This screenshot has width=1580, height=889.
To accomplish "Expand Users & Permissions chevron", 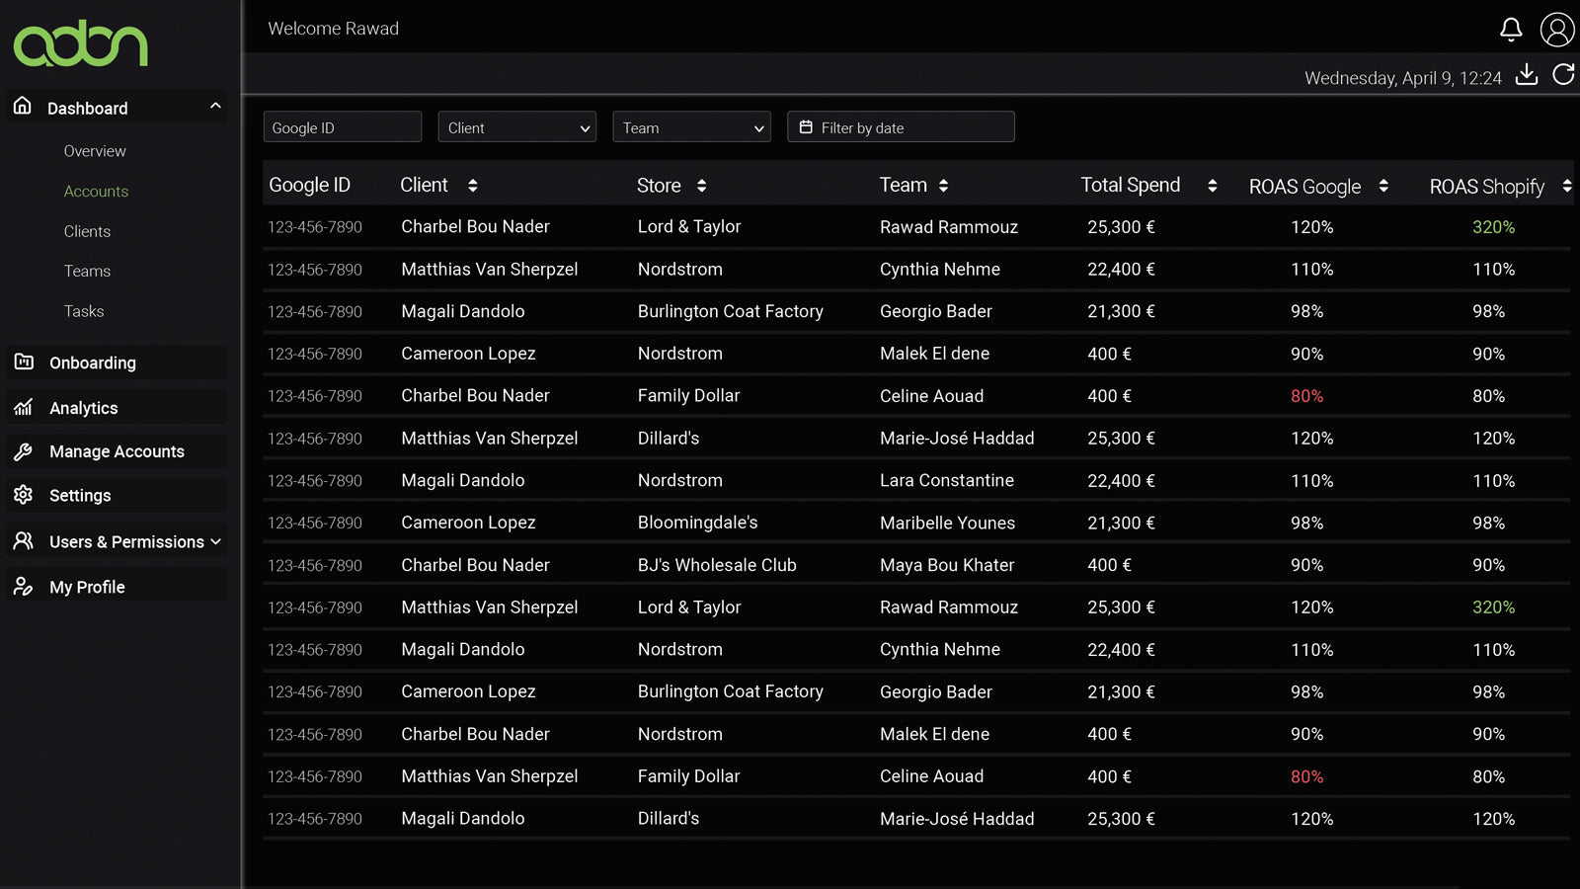I will point(215,541).
